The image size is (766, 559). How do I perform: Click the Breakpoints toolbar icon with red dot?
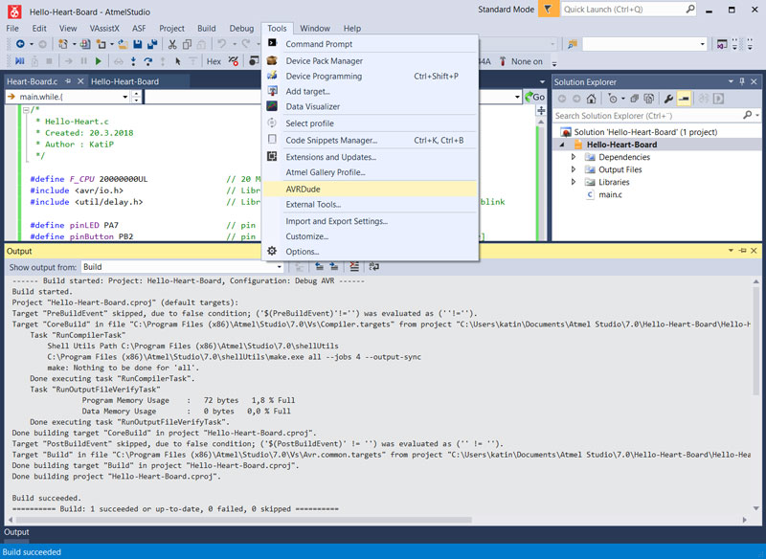coord(233,61)
